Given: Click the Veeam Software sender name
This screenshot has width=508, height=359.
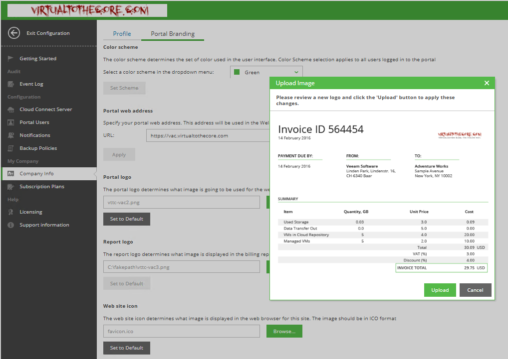Looking at the screenshot, I should click(362, 166).
